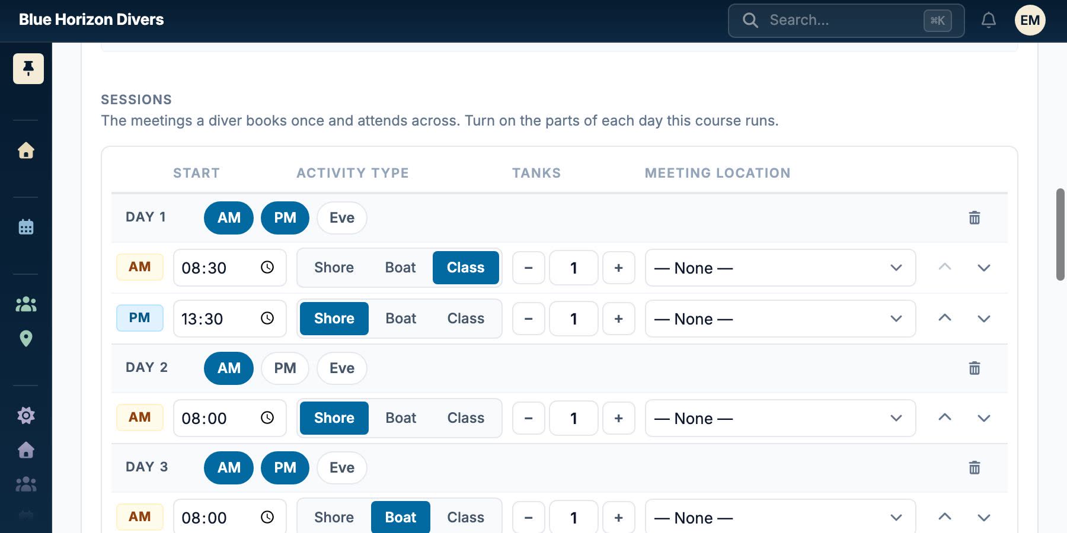
Task: Delete Day 3 with trash icon
Action: pyautogui.click(x=975, y=468)
